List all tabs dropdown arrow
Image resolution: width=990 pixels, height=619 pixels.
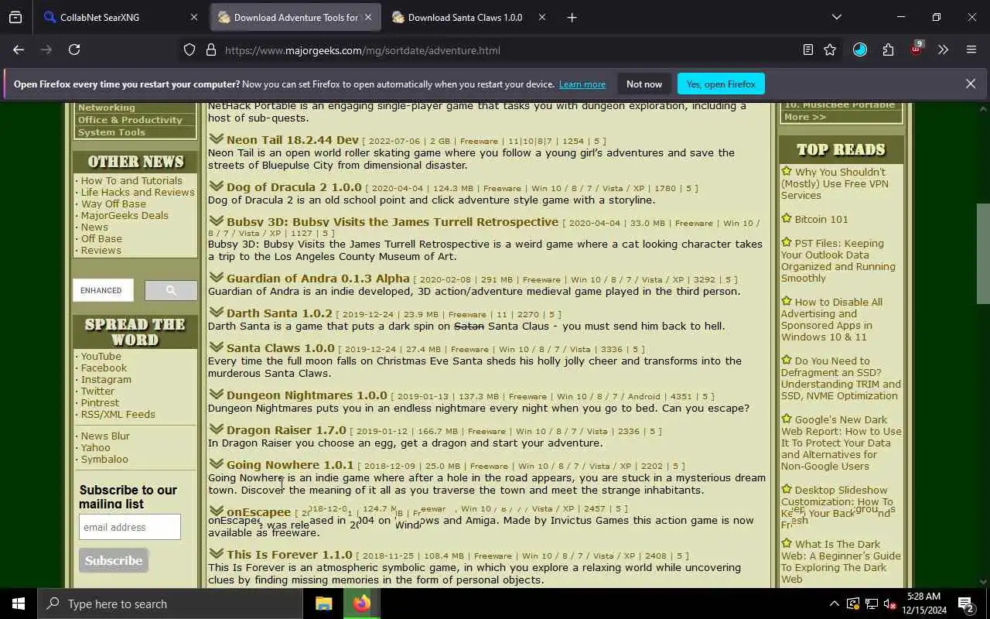[836, 17]
